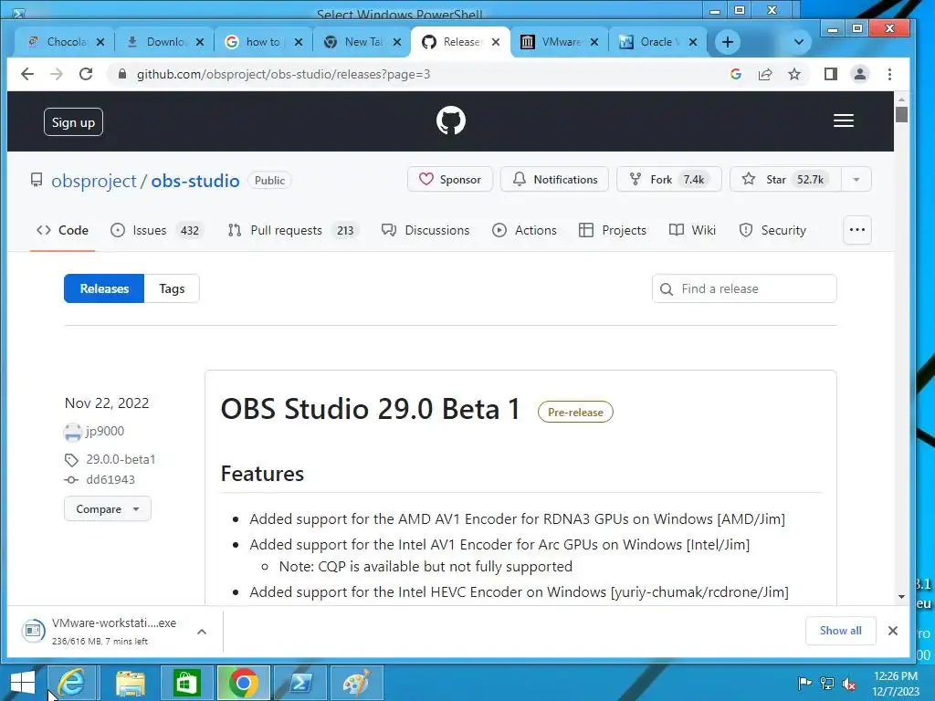935x701 pixels.
Task: Open the Issues tab
Action: click(x=157, y=230)
